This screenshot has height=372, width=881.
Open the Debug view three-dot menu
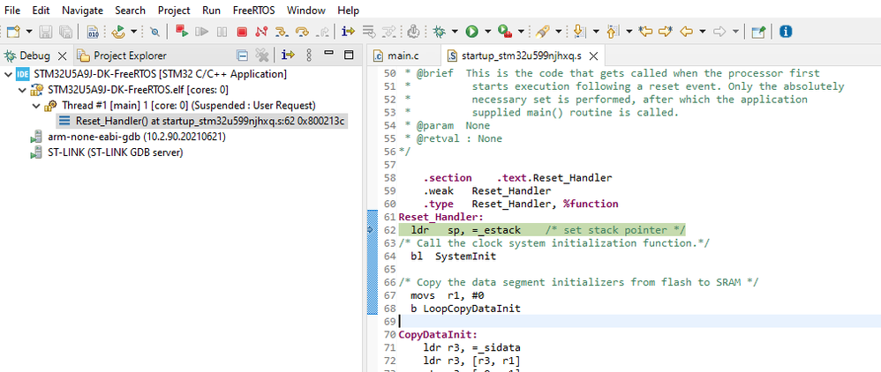(308, 55)
